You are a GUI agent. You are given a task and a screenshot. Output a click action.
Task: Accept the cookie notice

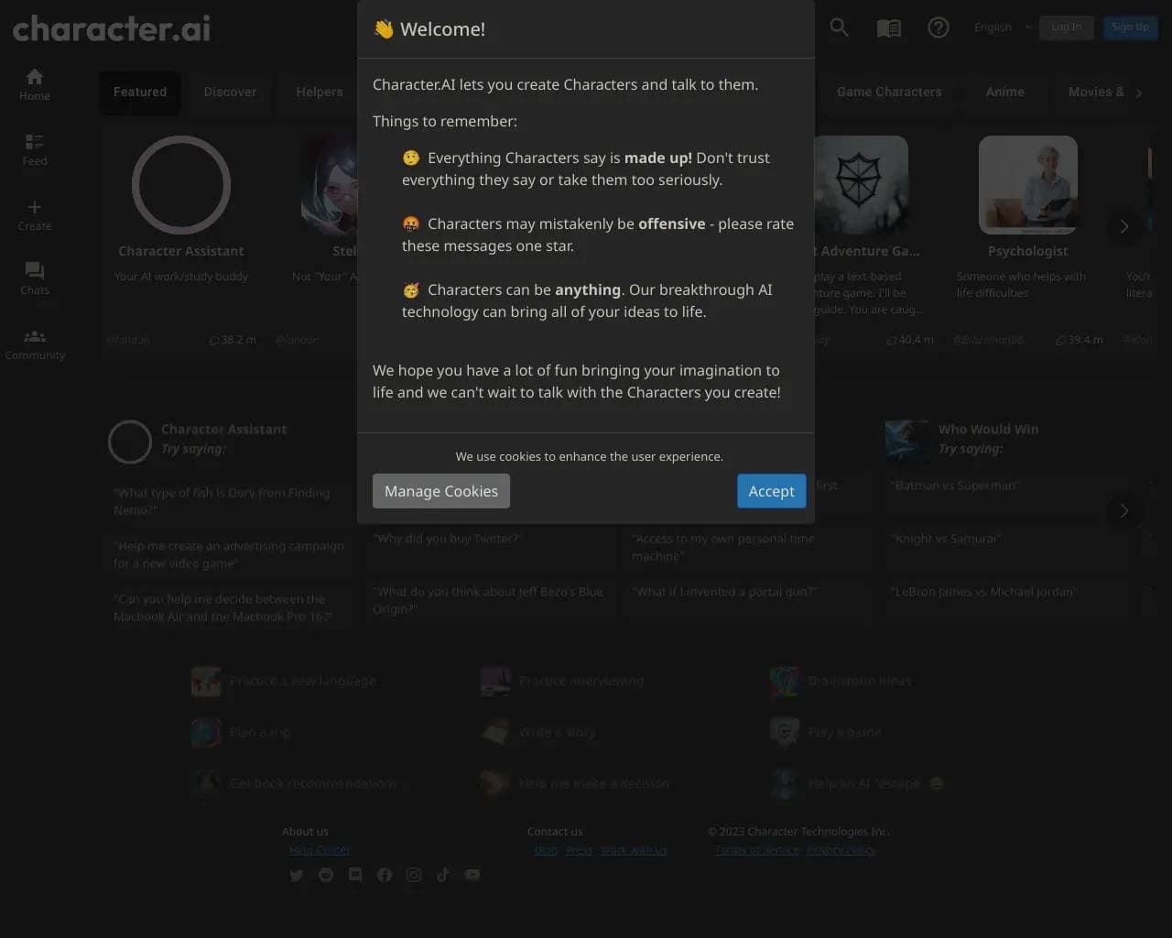point(771,491)
